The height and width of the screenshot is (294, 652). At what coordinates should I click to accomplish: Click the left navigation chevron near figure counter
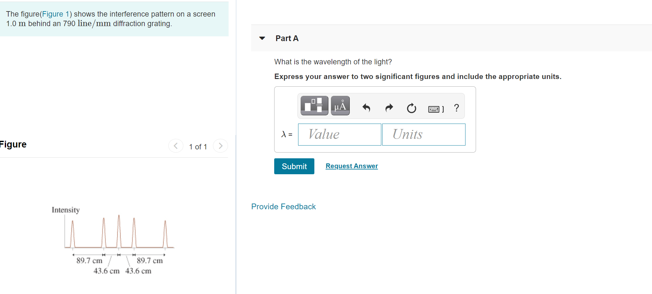tap(176, 146)
